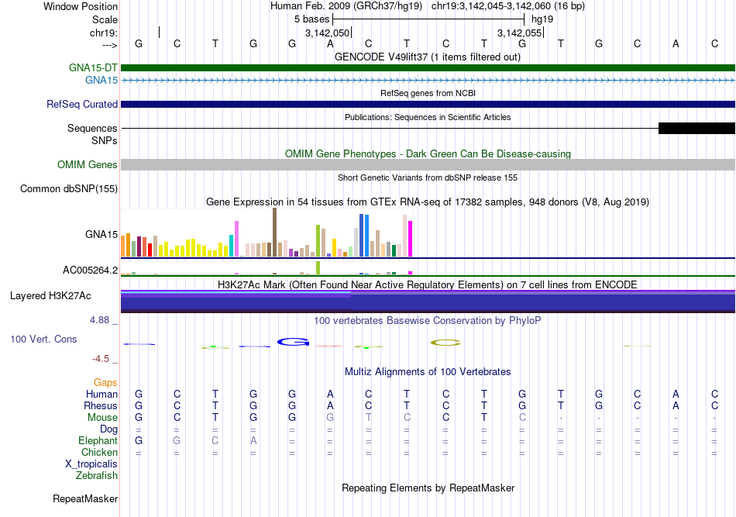Screen dimensions: 736x517
Task: Click the Mouse alignment row label
Action: 102,418
